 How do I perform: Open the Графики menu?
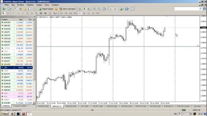click(30, 5)
